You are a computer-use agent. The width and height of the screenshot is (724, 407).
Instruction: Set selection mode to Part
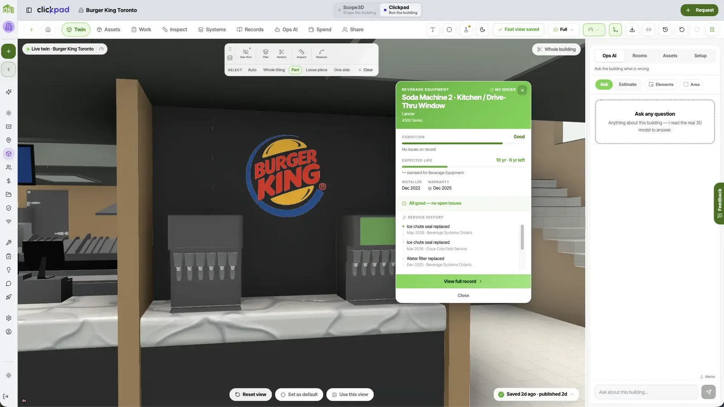click(x=295, y=70)
